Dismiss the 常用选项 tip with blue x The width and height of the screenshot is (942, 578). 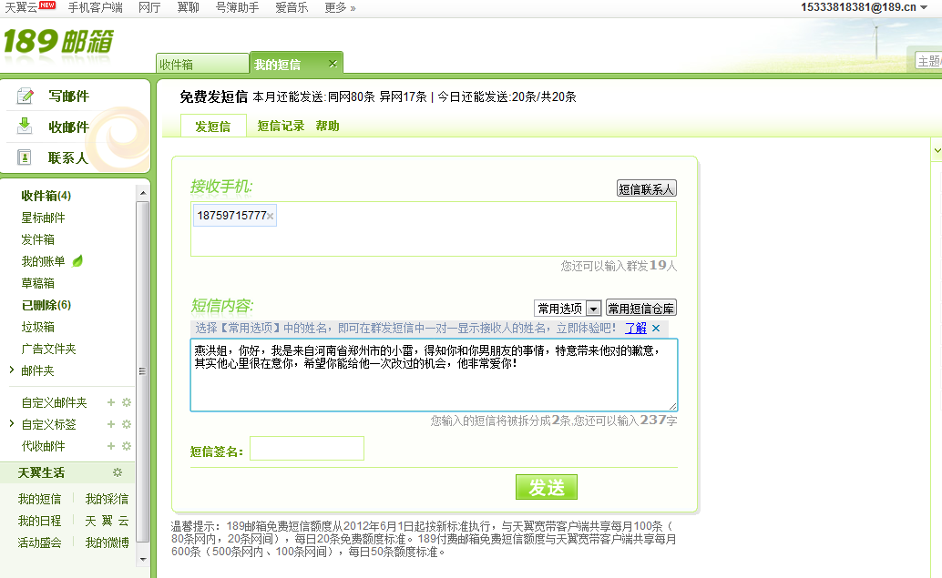tap(656, 329)
